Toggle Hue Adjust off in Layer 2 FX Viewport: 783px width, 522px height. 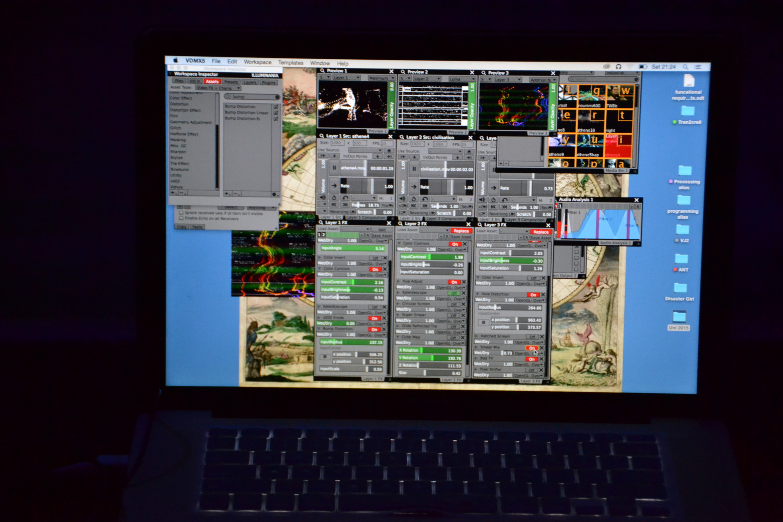tap(454, 282)
